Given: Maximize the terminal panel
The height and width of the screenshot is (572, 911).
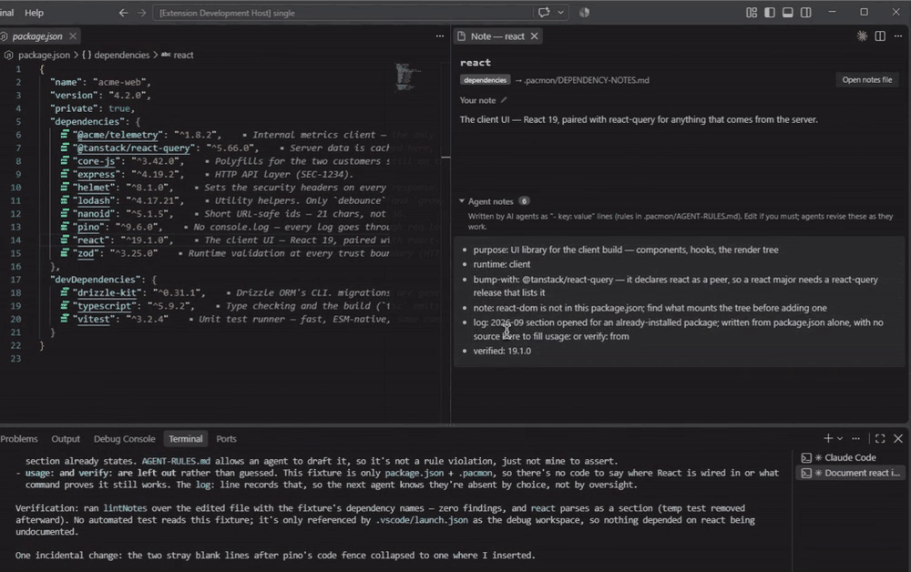Looking at the screenshot, I should (880, 438).
